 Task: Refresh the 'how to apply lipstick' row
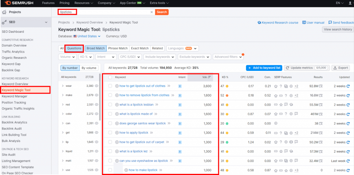pos(348,133)
